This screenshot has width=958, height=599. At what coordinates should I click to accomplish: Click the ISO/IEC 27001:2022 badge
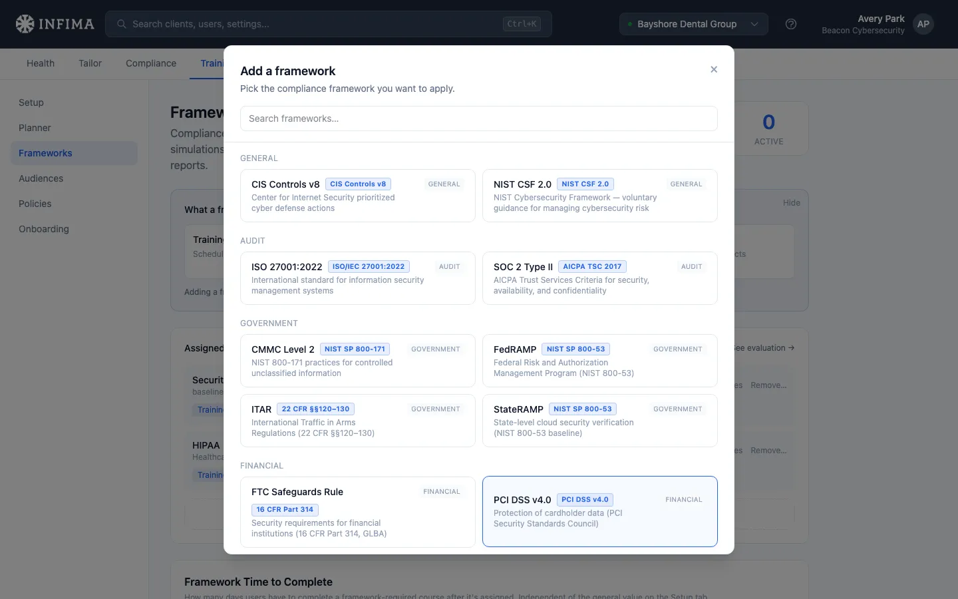click(x=369, y=267)
